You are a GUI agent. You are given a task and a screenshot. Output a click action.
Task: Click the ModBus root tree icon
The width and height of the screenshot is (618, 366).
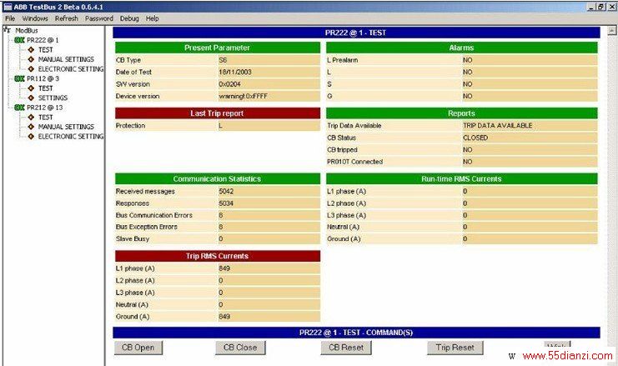8,29
